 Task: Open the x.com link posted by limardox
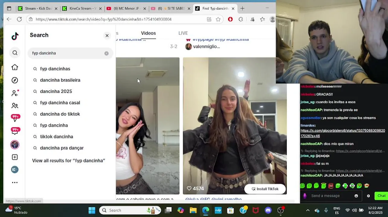(343, 133)
